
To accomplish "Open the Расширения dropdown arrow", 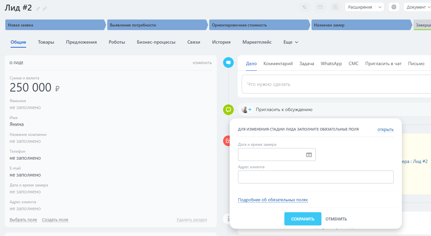I will [380, 7].
